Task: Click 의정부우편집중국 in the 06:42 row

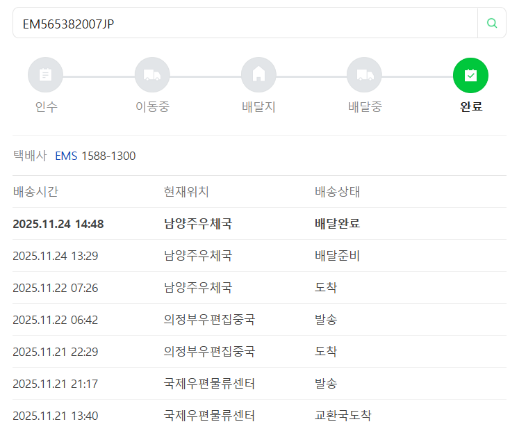Action: click(209, 320)
